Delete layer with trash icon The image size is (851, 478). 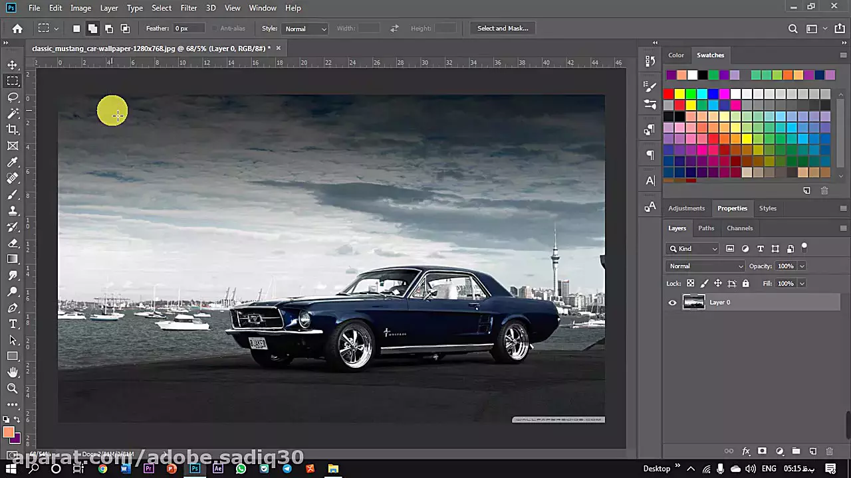829,451
